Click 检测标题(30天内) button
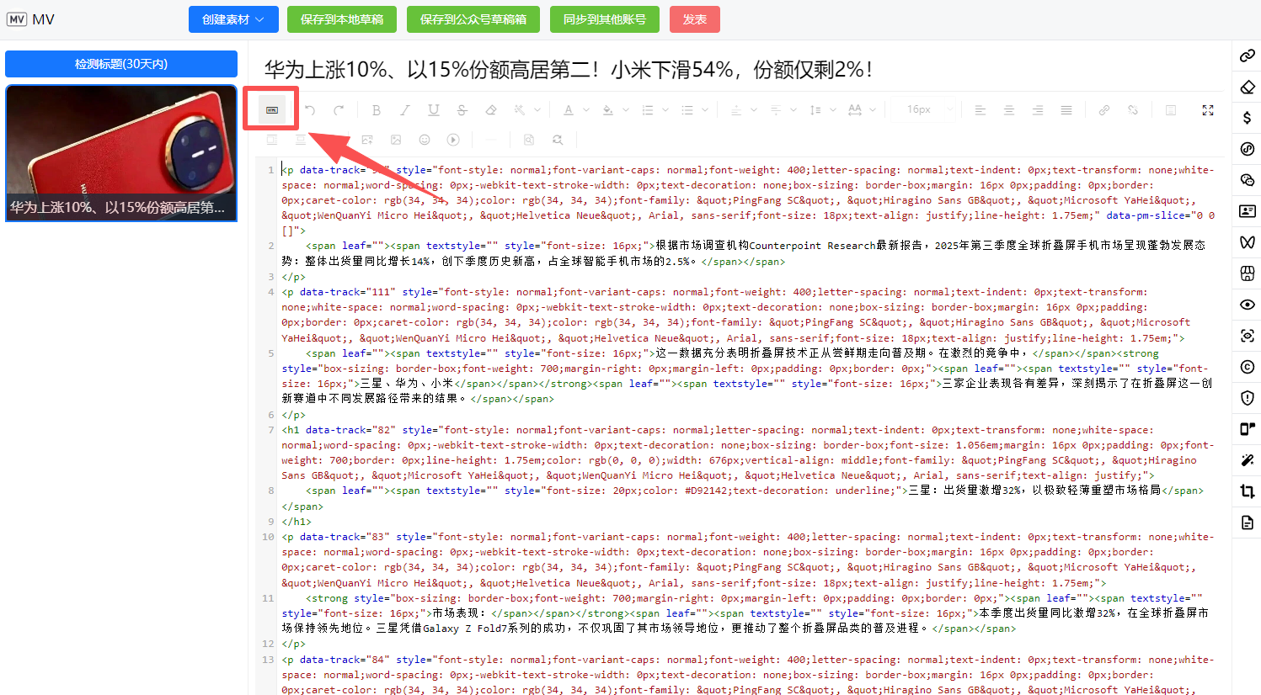Screen dimensions: 1261x695 point(121,64)
